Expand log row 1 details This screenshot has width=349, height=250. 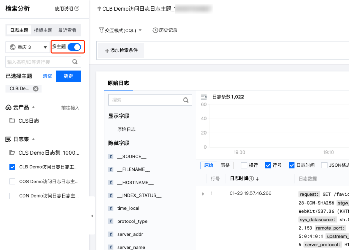(x=203, y=194)
